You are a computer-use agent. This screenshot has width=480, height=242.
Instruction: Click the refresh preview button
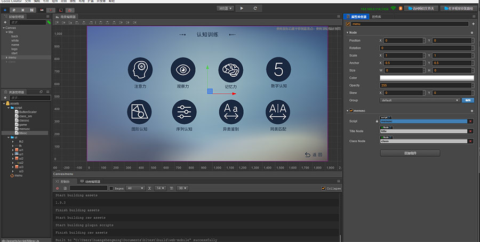coord(255,9)
